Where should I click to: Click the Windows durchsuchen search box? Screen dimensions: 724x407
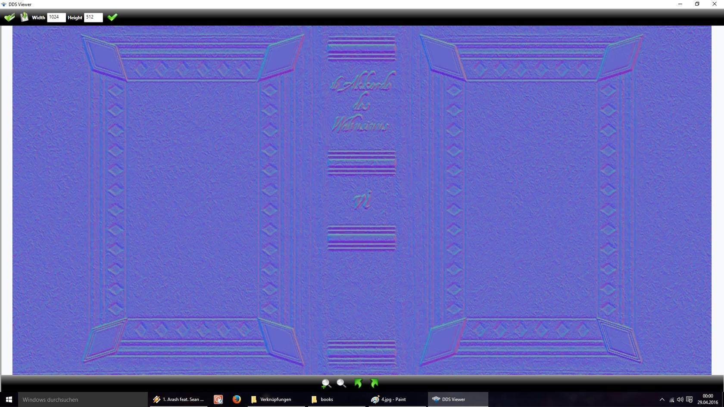[82, 400]
